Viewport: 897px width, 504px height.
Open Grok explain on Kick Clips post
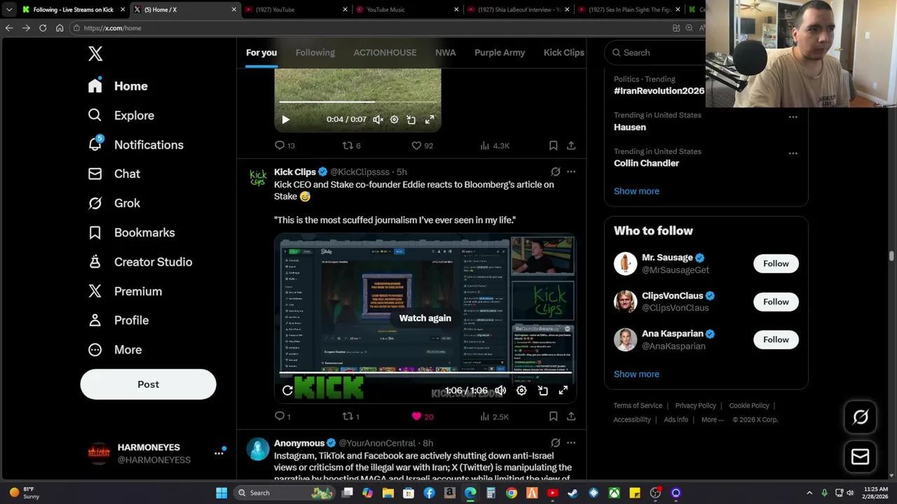[x=555, y=171]
